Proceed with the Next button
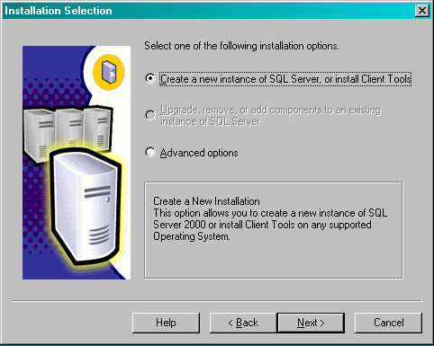Viewport: 434px width, 346px height. [x=311, y=323]
